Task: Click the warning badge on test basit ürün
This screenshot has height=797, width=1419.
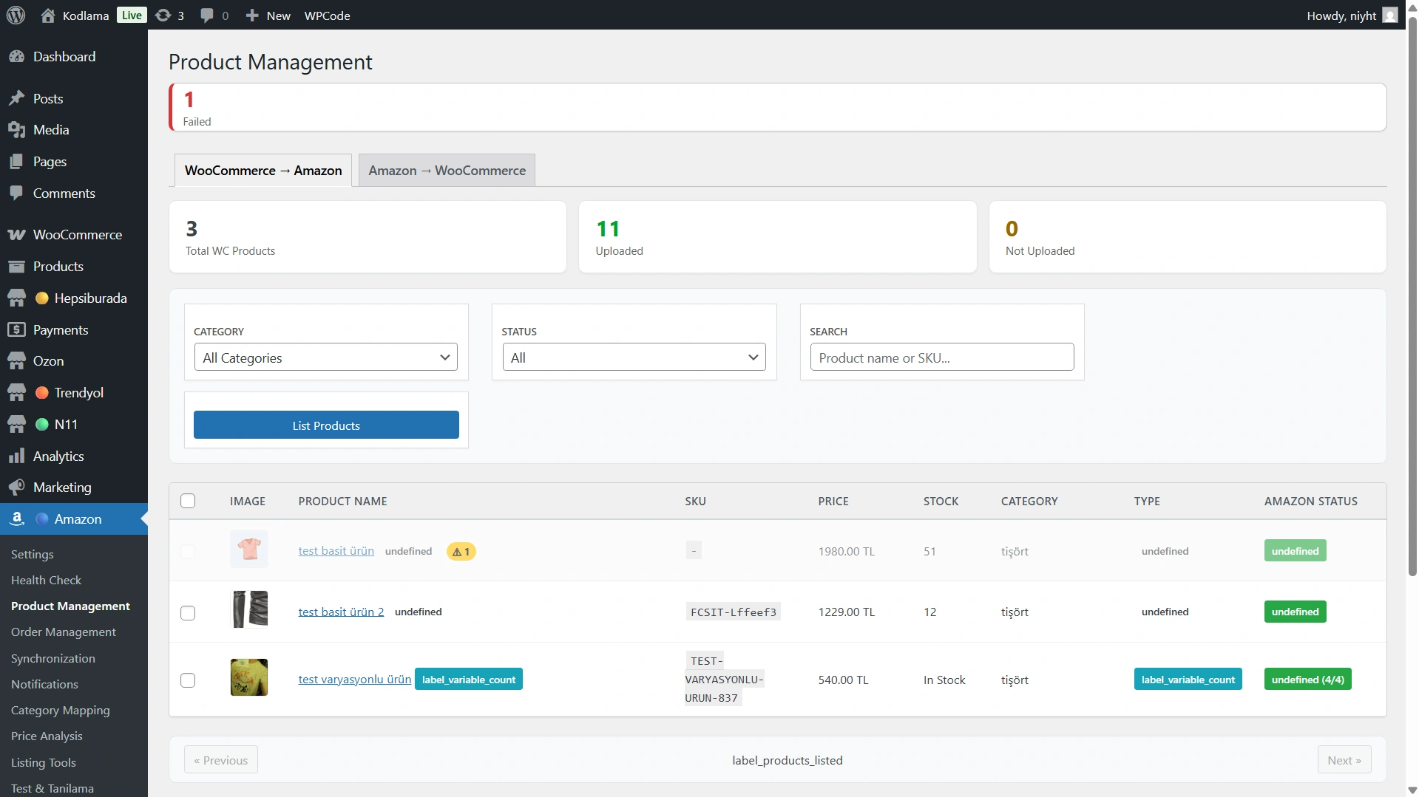Action: pyautogui.click(x=461, y=552)
